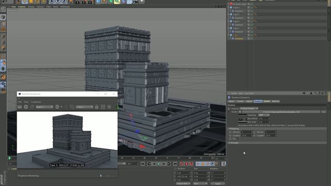331x186 pixels.
Task: Click the floor grid icon in toolbar
Action: pyautogui.click(x=129, y=2)
